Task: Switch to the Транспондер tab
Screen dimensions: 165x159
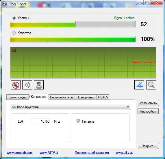Action: [18, 97]
